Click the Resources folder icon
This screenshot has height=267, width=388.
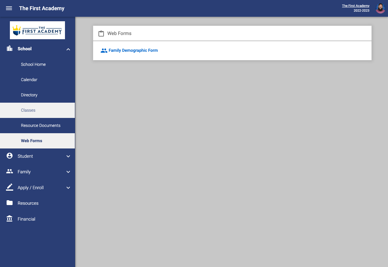(10, 203)
